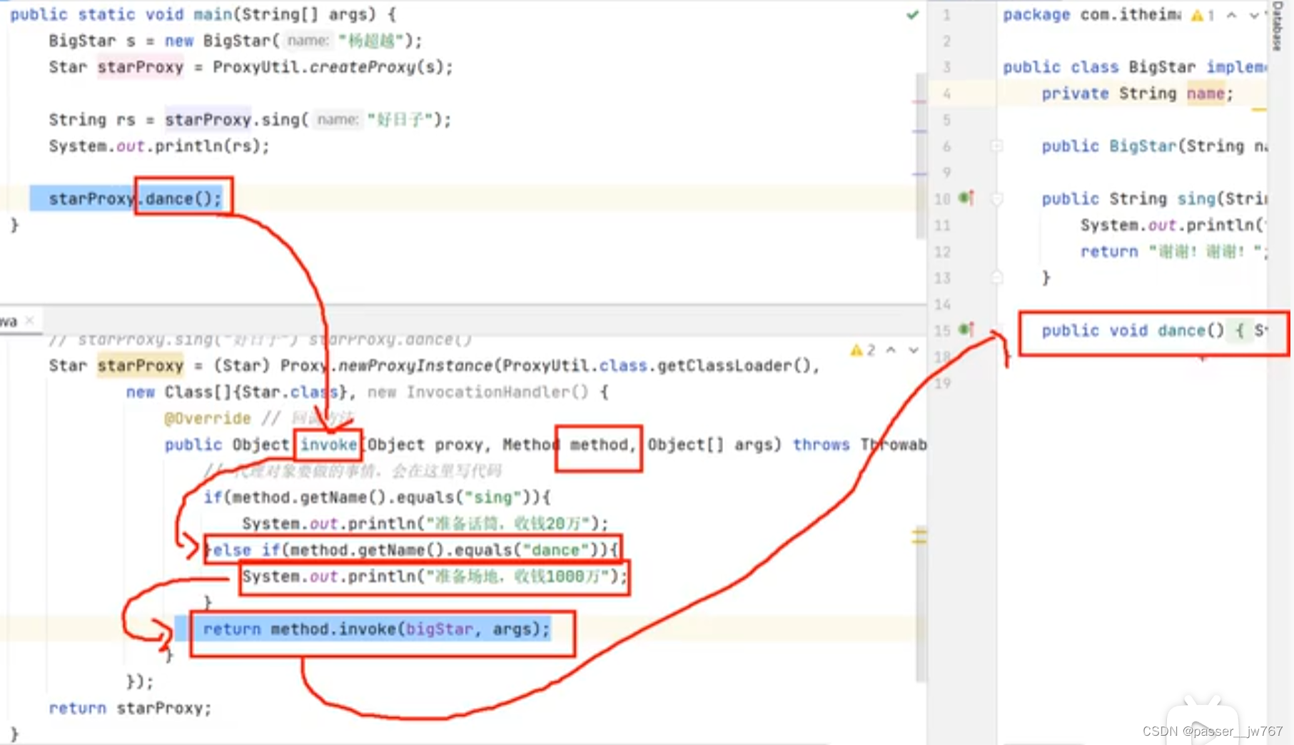Viewport: 1294px width, 745px height.
Task: Go to next problem in ProxyUtil editor
Action: (914, 350)
